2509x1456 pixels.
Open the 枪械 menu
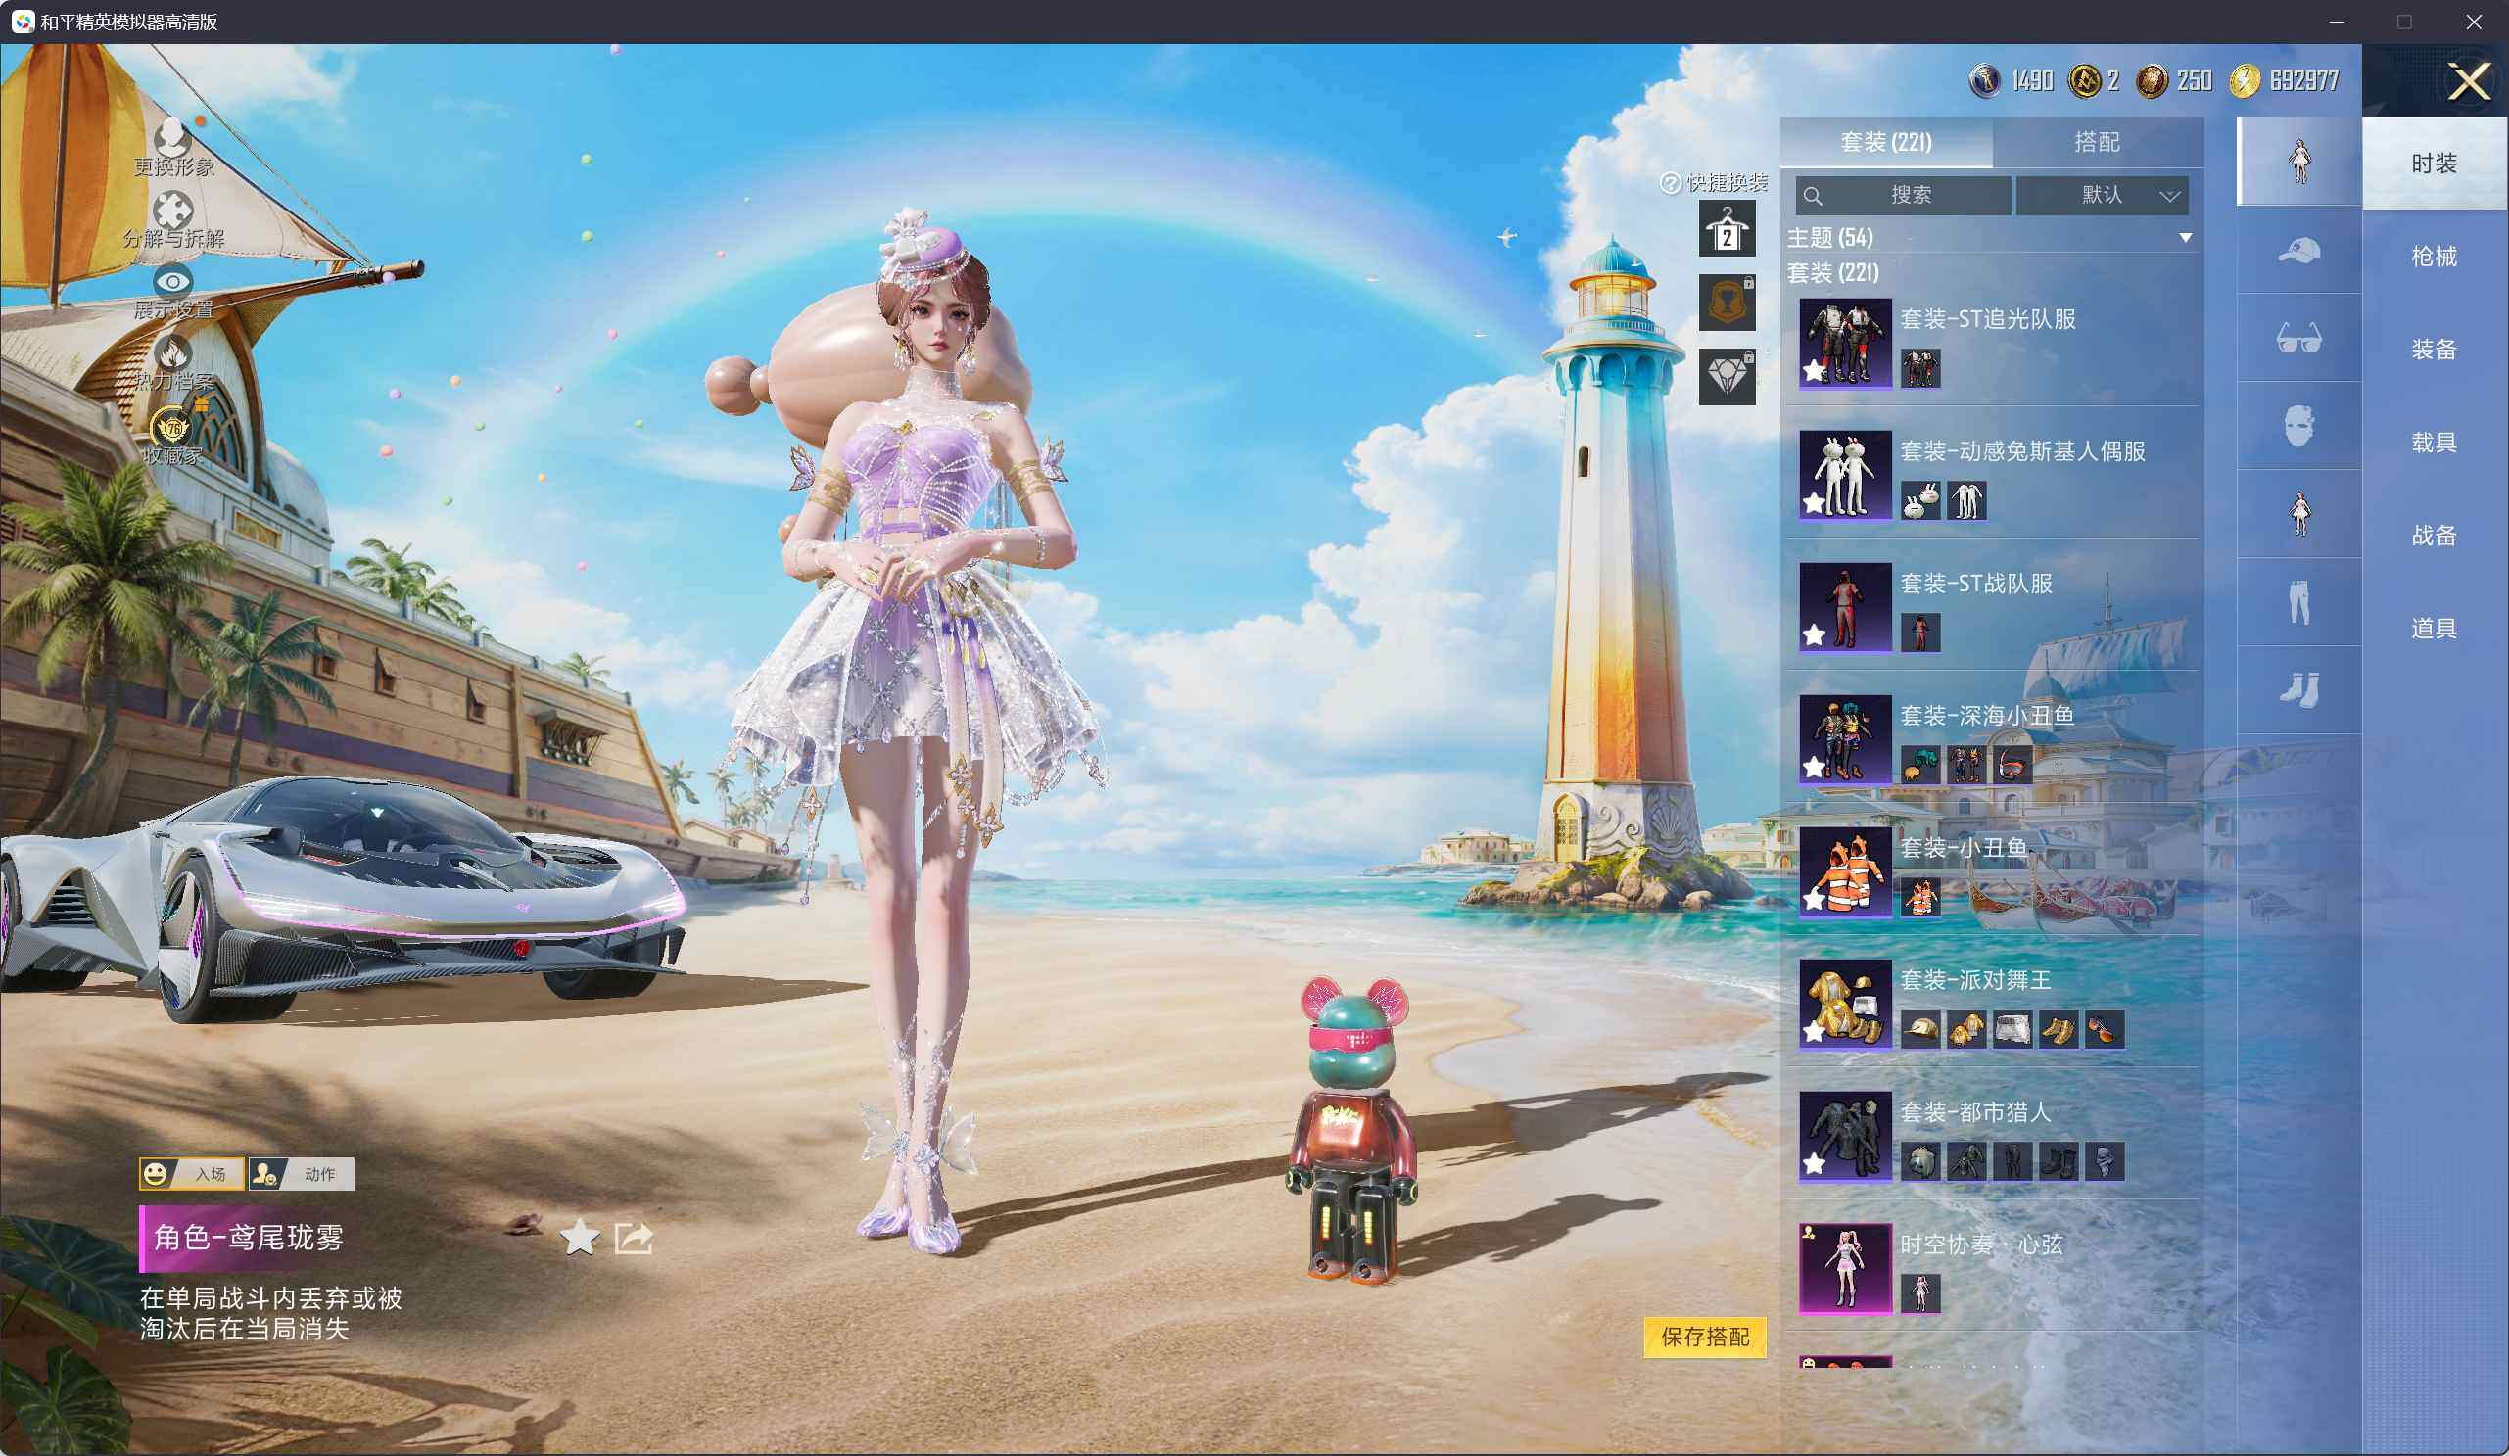pos(2435,257)
